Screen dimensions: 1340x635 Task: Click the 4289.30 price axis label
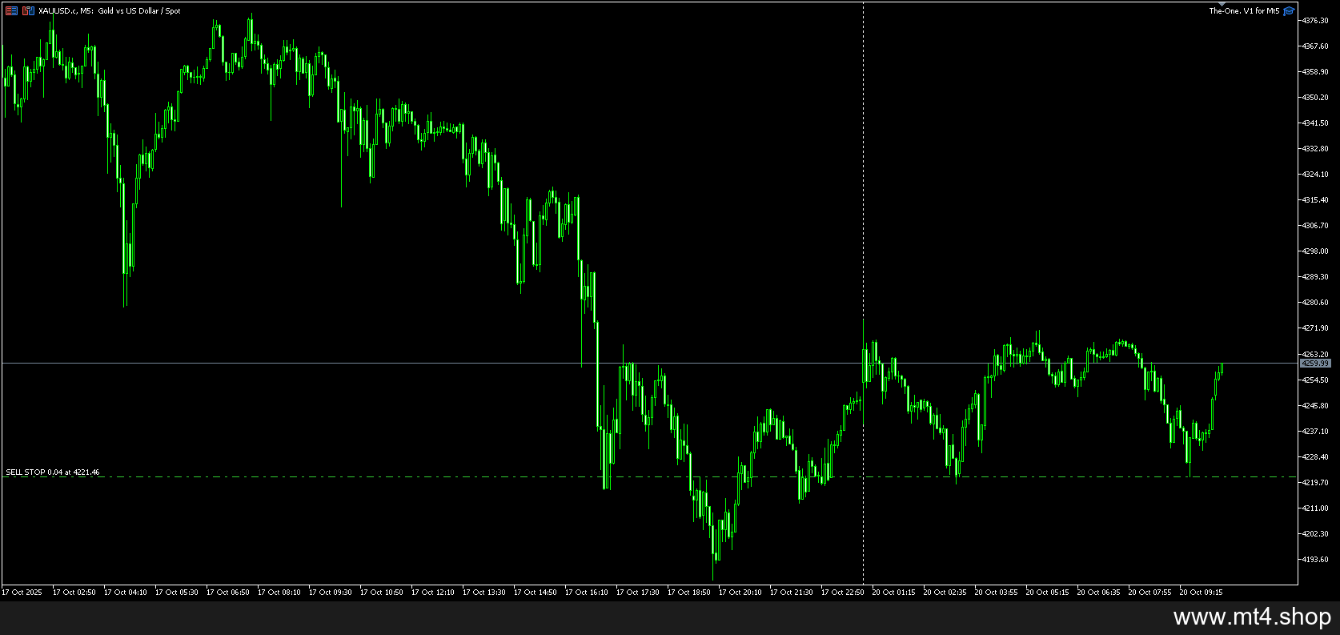click(1315, 277)
